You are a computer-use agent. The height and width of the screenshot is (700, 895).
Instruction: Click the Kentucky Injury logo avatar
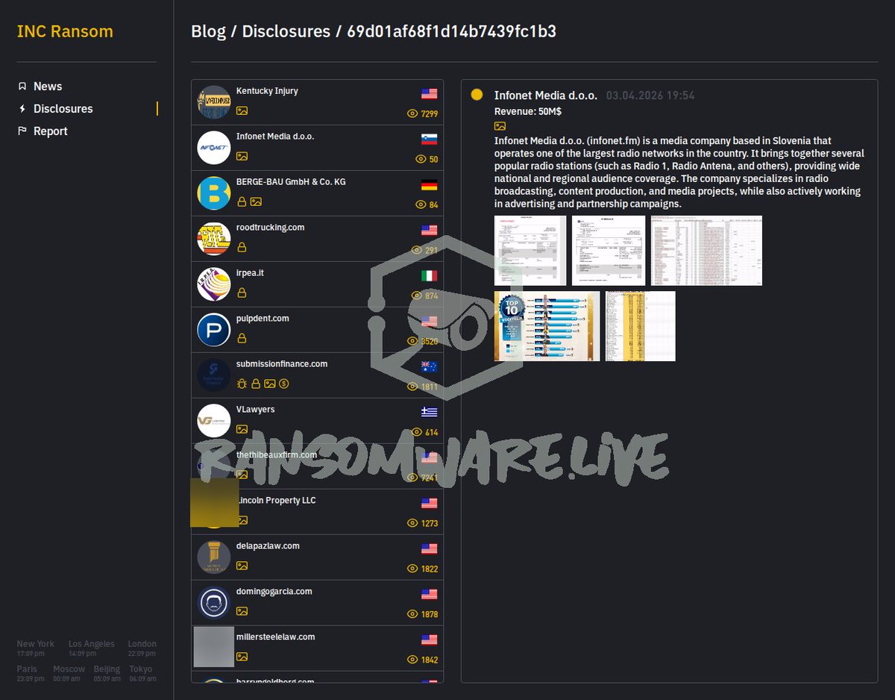214,103
